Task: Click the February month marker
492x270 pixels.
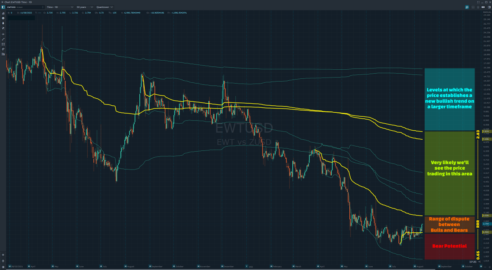Action: (x=271, y=267)
